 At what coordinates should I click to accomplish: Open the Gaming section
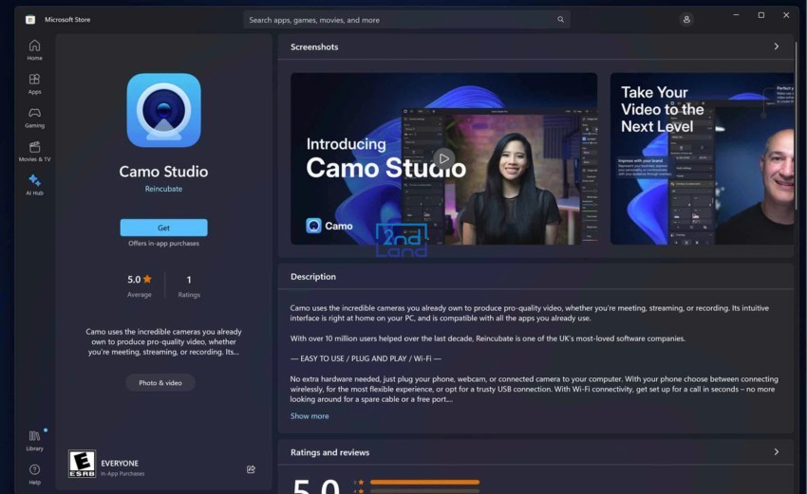pyautogui.click(x=34, y=117)
